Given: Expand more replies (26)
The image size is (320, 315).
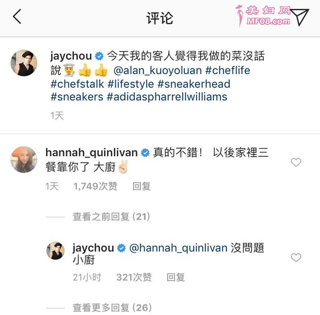Looking at the screenshot, I should [112, 308].
